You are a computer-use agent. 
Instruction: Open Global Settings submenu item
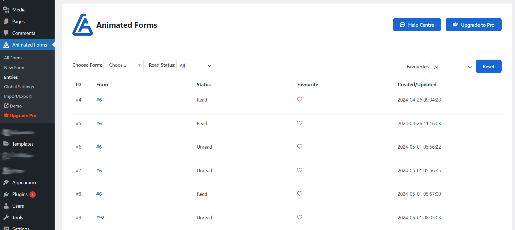(x=19, y=87)
